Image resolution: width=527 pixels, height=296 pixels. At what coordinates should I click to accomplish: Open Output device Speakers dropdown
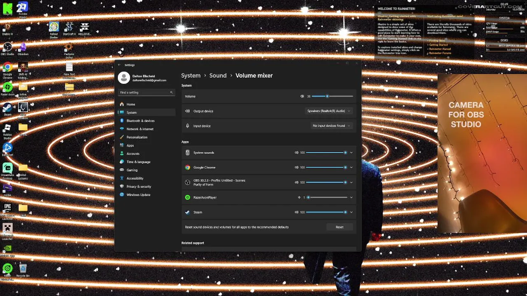[x=329, y=111]
